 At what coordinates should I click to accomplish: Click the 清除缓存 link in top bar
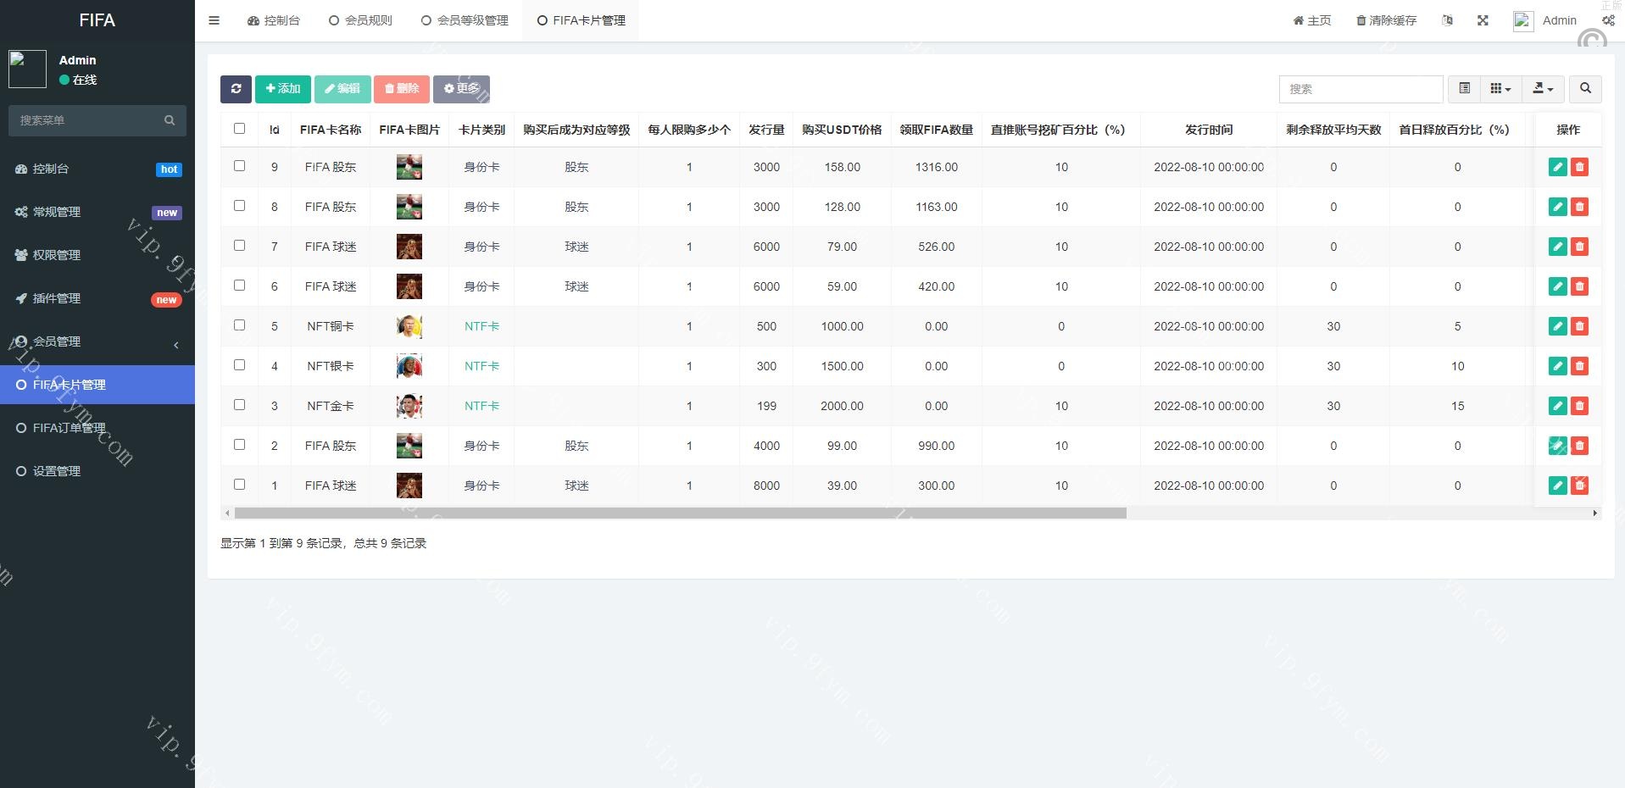click(x=1386, y=20)
